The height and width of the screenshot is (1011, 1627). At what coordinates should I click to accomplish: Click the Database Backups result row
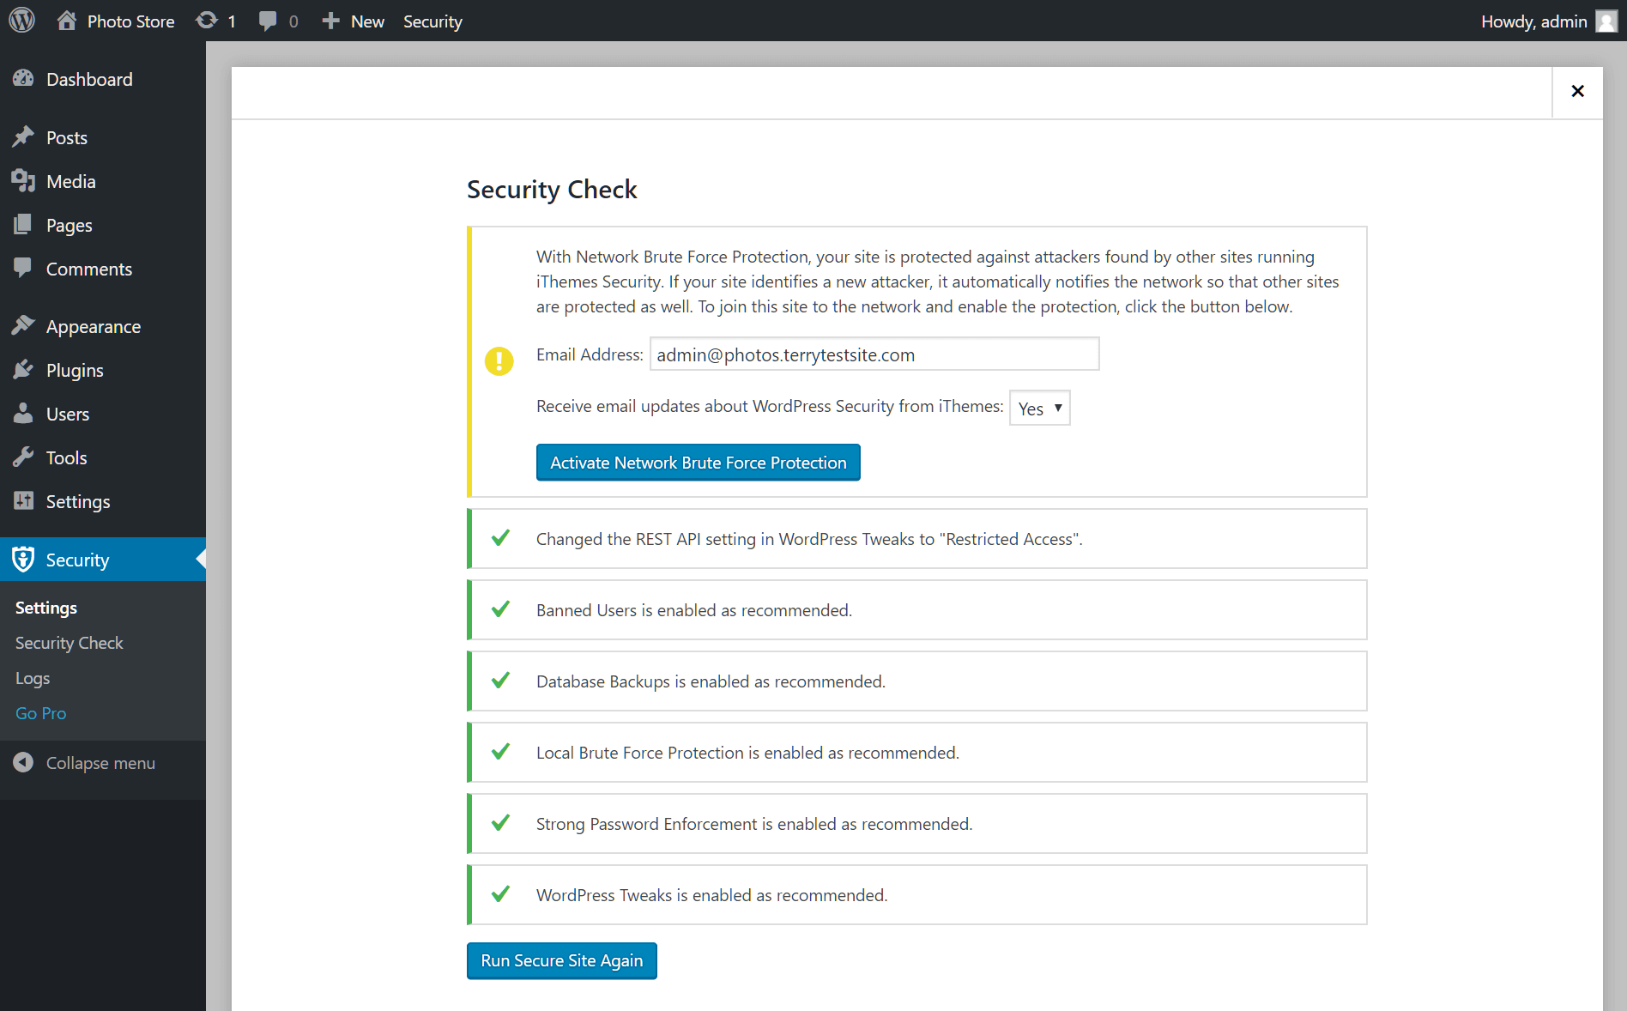coord(917,681)
